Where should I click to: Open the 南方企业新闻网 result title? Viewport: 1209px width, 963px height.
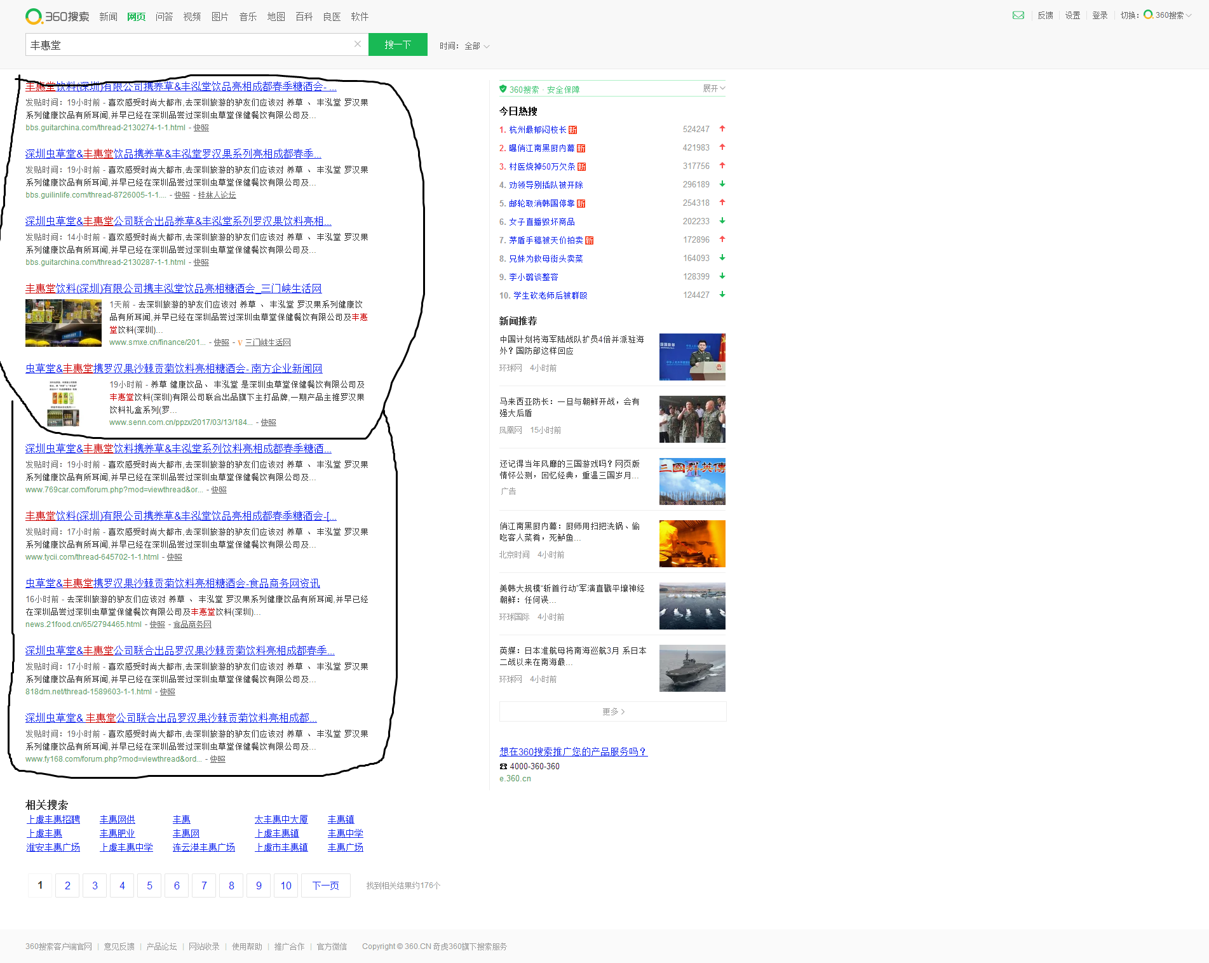[x=173, y=368]
